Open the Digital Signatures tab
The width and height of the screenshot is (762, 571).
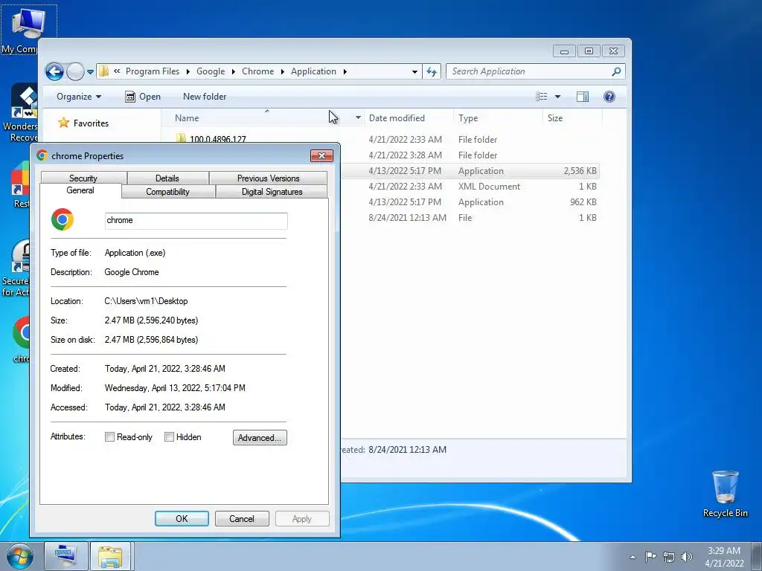pos(272,192)
